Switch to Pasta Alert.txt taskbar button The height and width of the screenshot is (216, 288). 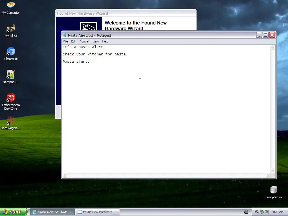[x=52, y=212]
